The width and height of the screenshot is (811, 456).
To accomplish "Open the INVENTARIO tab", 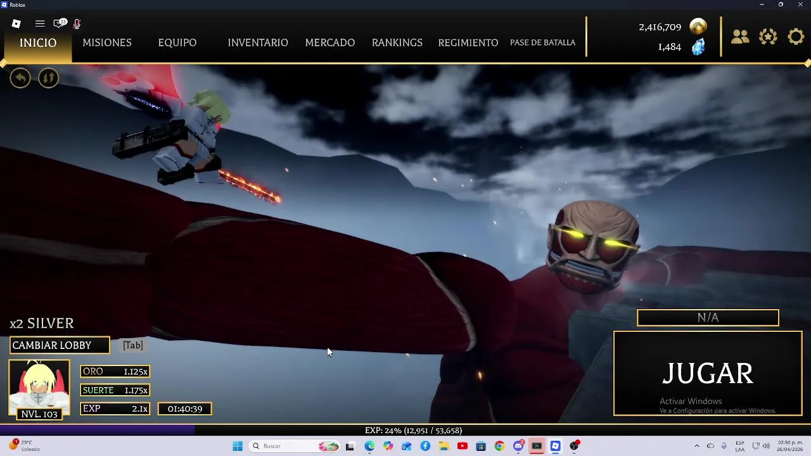I will 258,42.
